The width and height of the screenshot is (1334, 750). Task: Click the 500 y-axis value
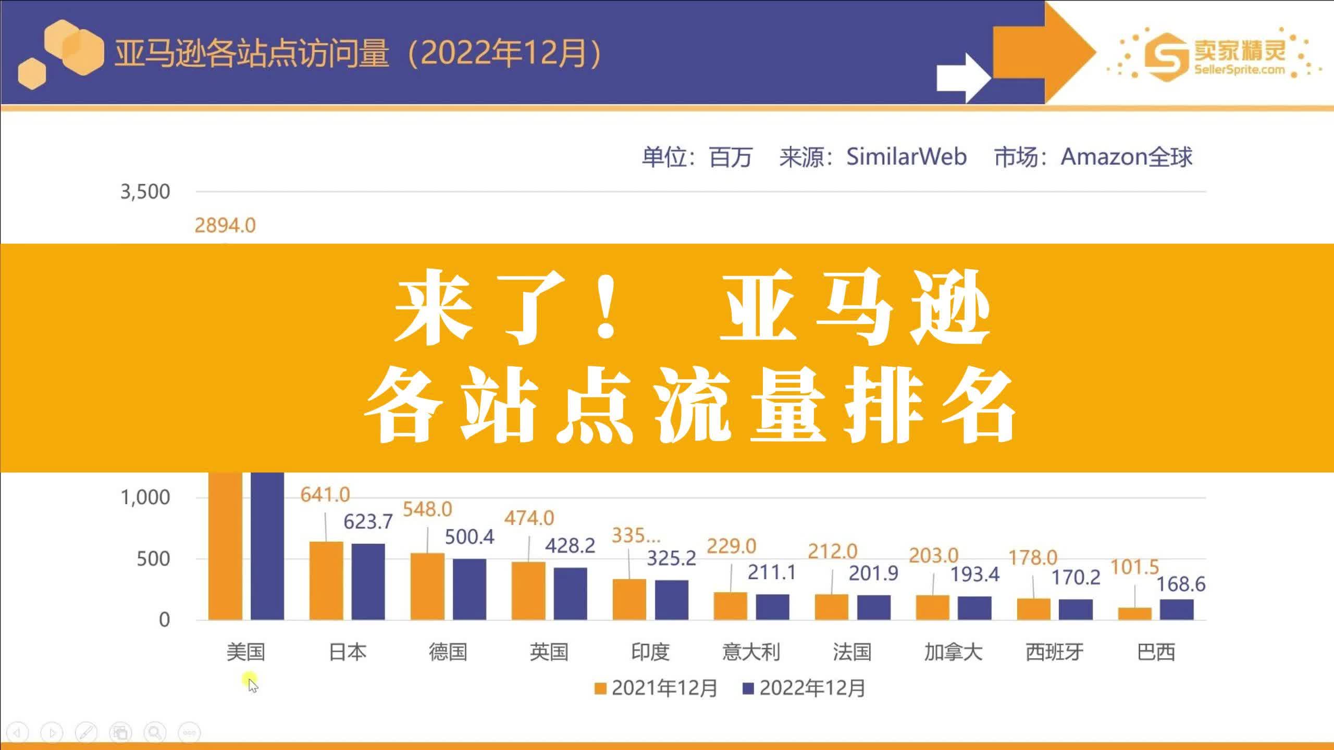153,559
